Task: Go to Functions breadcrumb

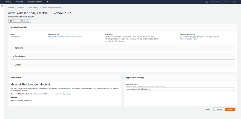Action: pyautogui.click(x=21, y=8)
